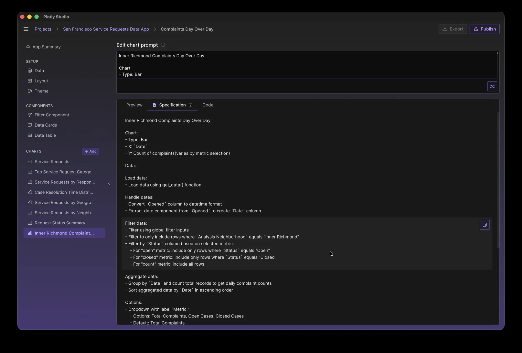Screen dimensions: 522x353
Task: Click into the chart prompt text area
Action: [x=307, y=65]
